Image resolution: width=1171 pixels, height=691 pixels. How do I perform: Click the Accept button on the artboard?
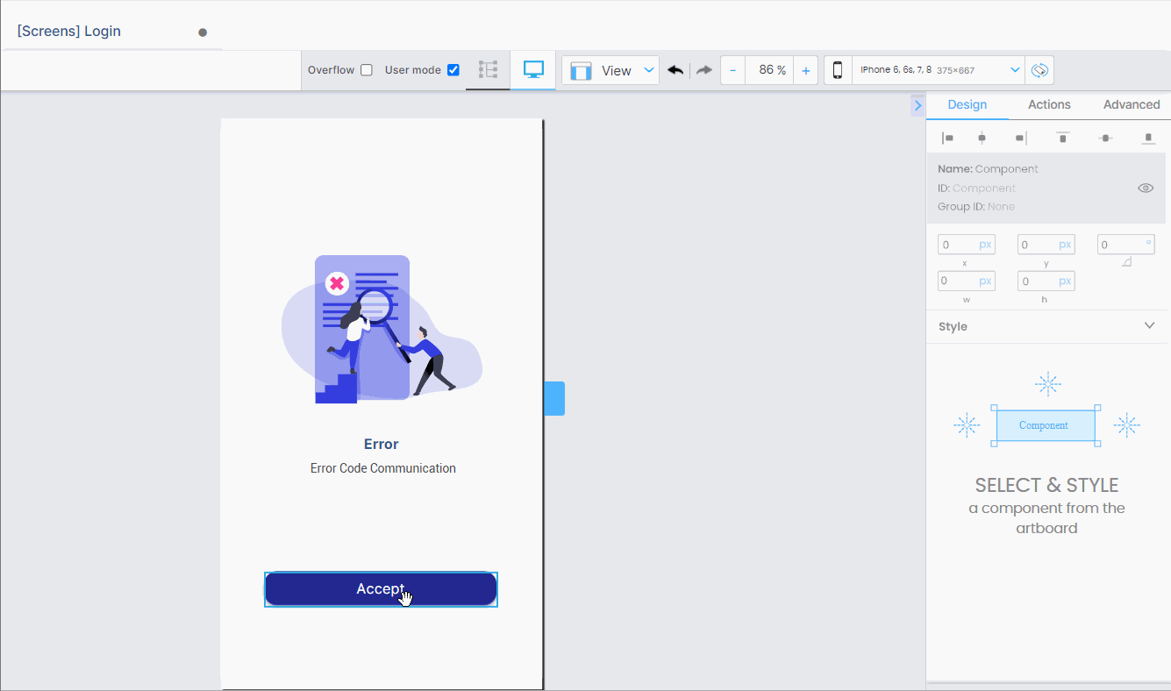click(381, 589)
